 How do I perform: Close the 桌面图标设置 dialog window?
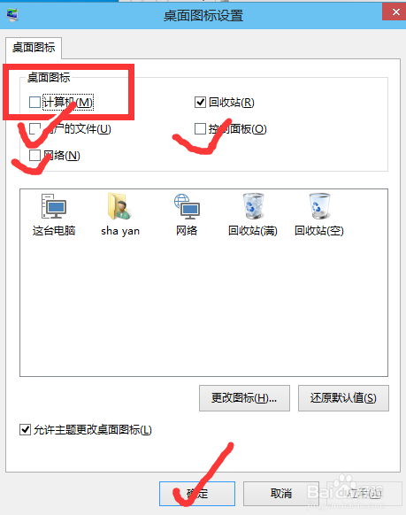point(394,12)
